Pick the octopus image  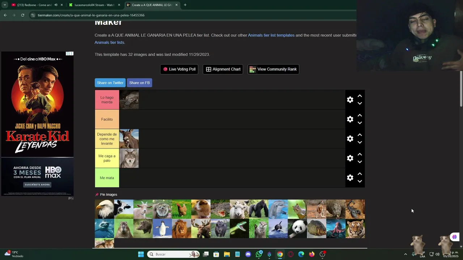336,229
